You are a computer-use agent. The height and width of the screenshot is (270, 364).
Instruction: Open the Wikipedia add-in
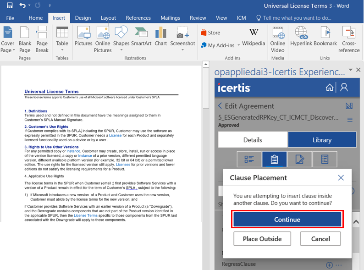(x=254, y=37)
